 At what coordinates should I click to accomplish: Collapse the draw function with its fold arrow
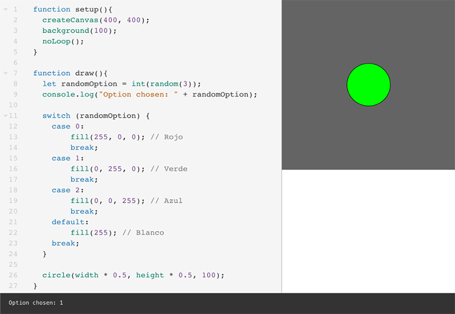[6, 73]
